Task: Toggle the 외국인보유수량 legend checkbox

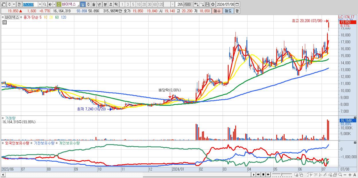Action: 3,143
